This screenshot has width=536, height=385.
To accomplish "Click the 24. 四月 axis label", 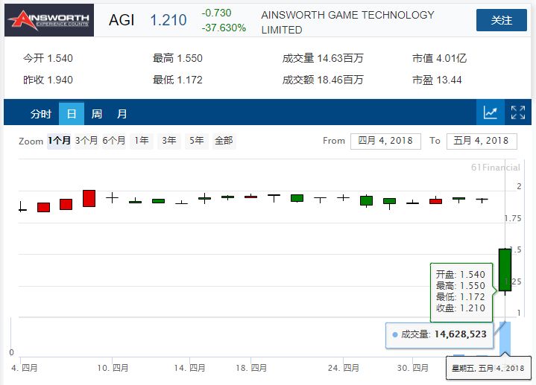I will tap(343, 368).
